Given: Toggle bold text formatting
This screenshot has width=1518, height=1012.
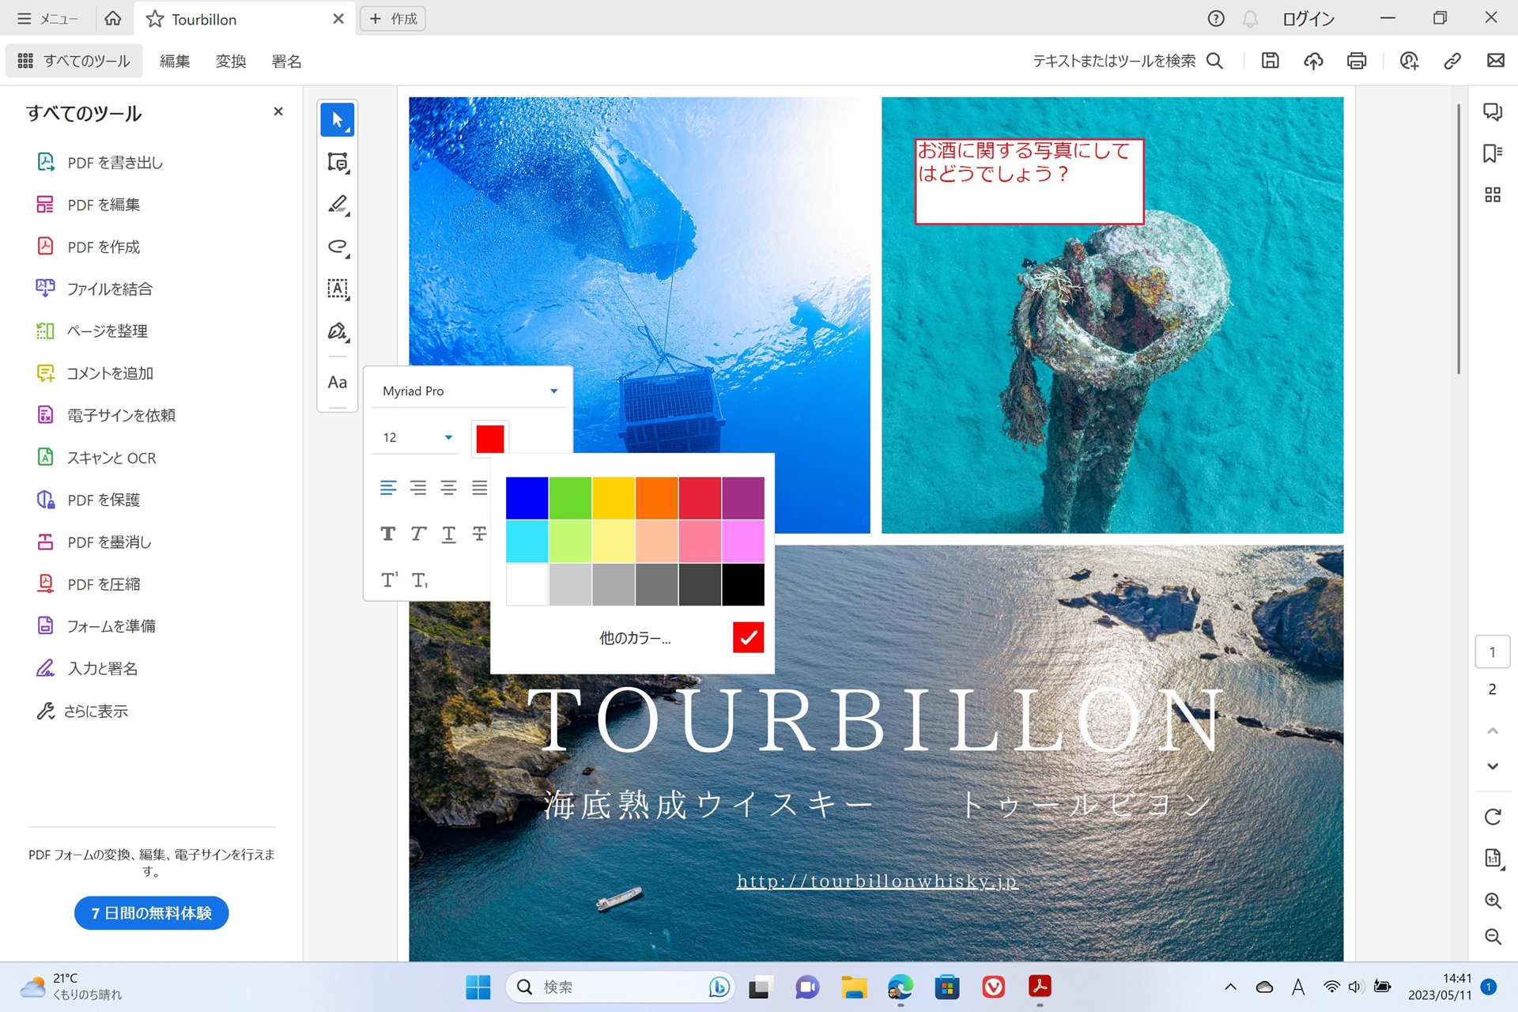Looking at the screenshot, I should [x=387, y=534].
